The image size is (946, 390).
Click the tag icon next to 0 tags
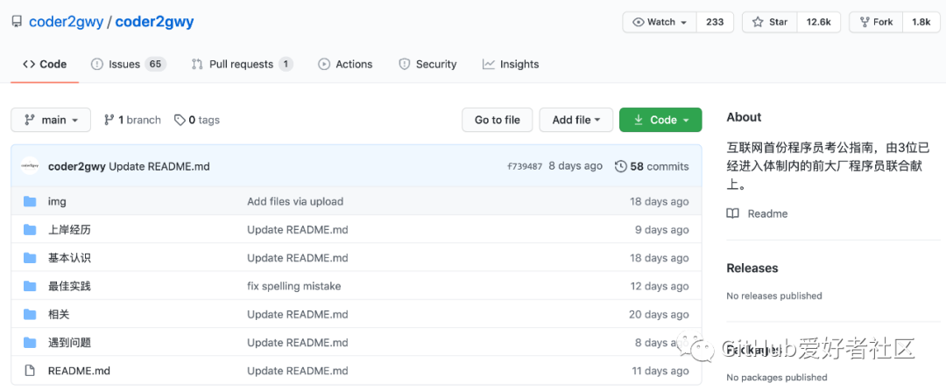(x=180, y=120)
